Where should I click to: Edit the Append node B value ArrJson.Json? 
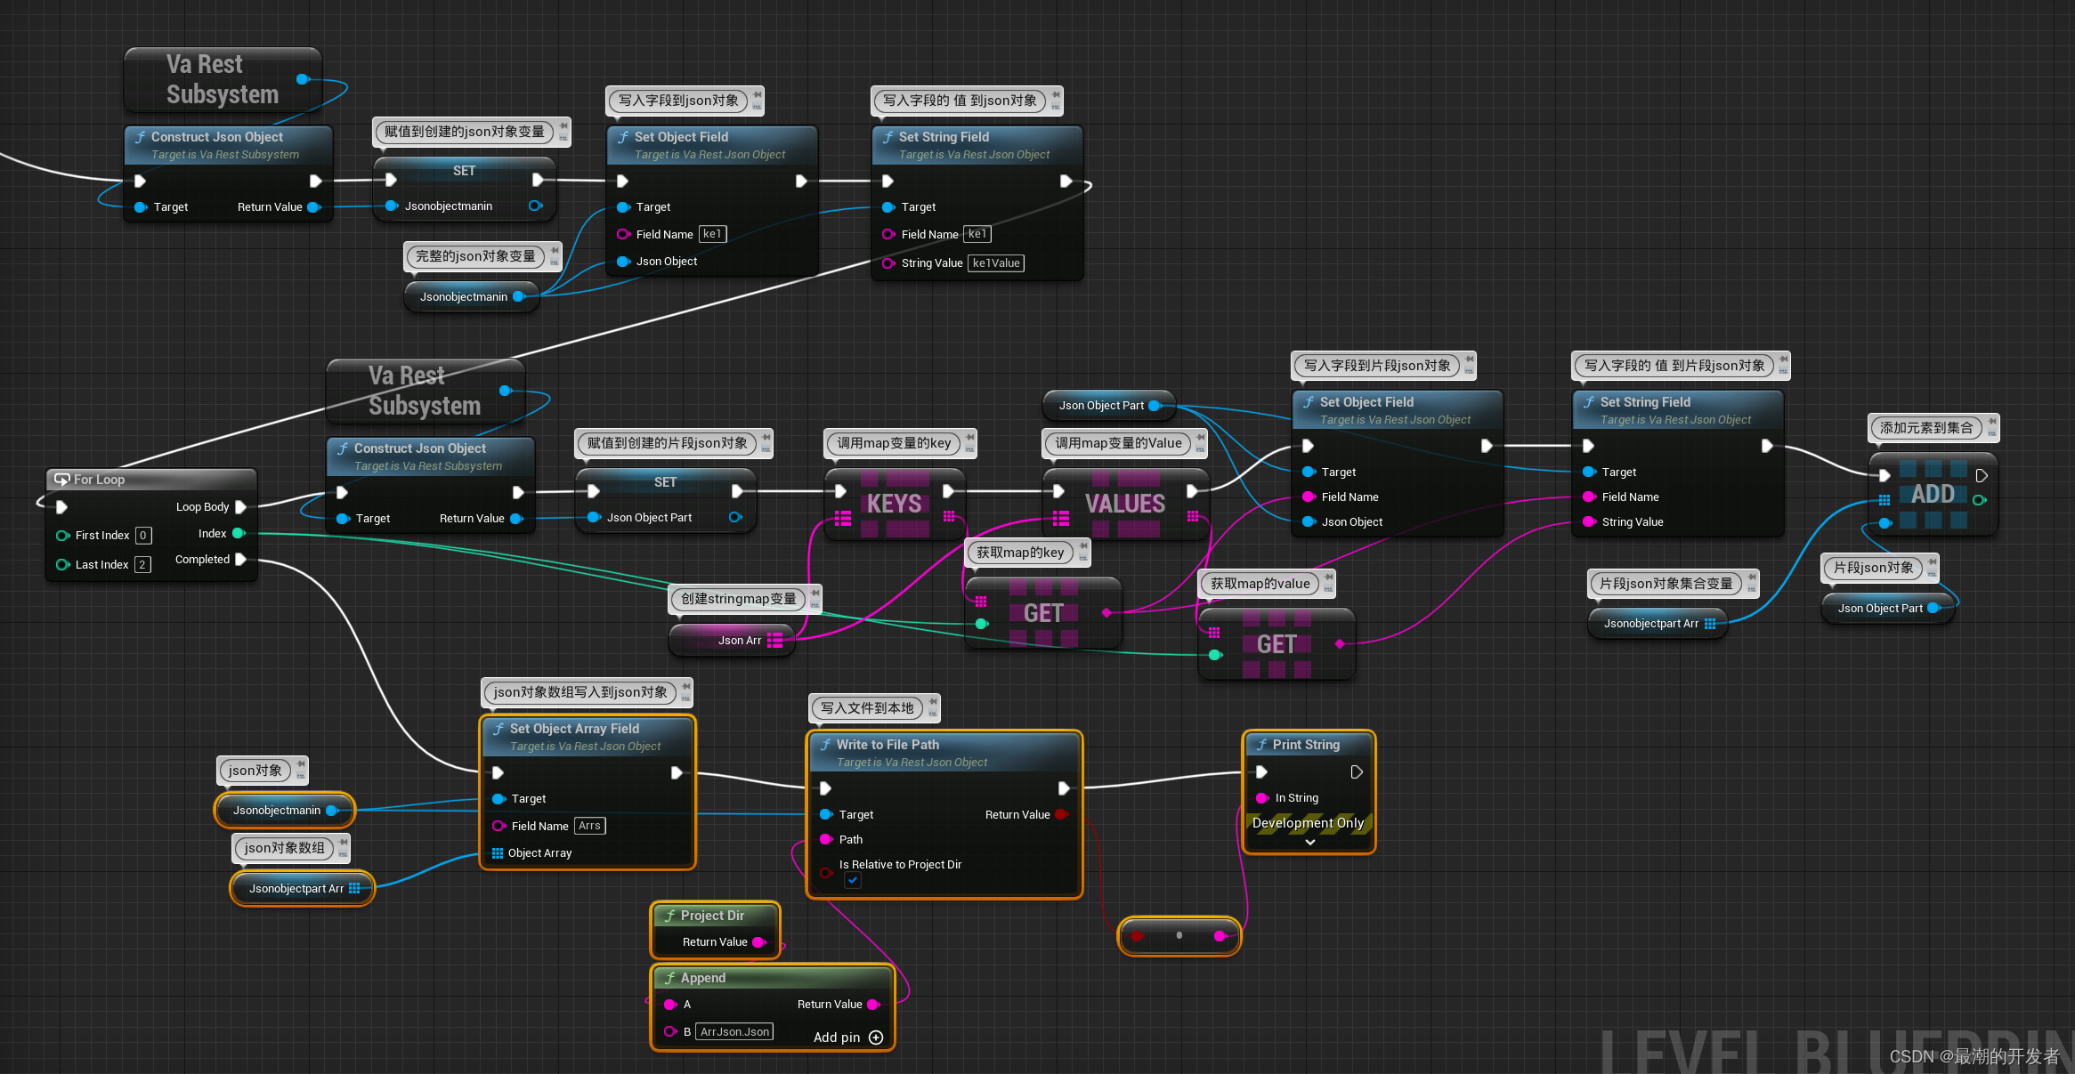coord(734,1031)
